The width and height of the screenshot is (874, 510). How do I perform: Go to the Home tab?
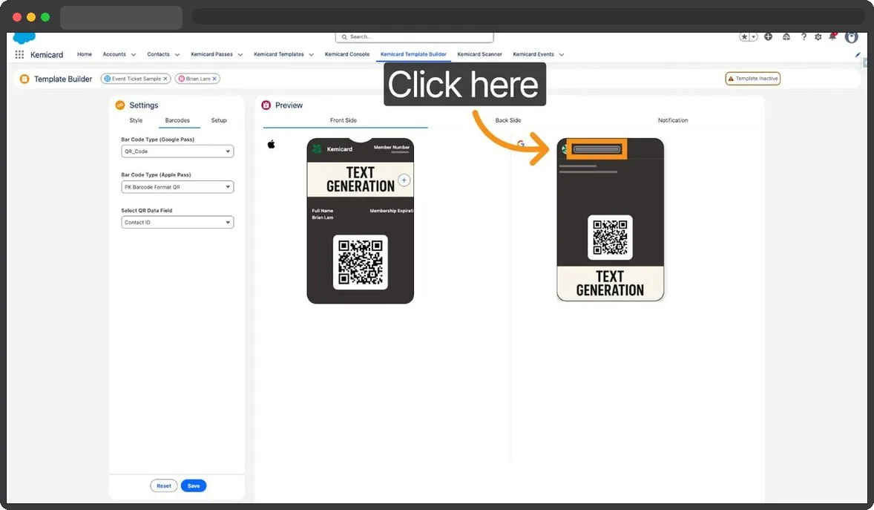[x=85, y=54]
